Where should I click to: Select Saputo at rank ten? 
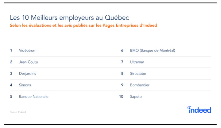tap(136, 97)
